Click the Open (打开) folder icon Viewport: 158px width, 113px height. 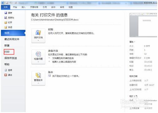click(x=6, y=22)
